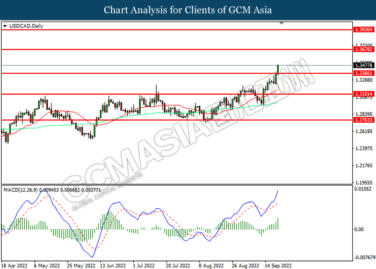The image size is (376, 269).
Task: Select the 1.36782 resistance price label
Action: [364, 49]
